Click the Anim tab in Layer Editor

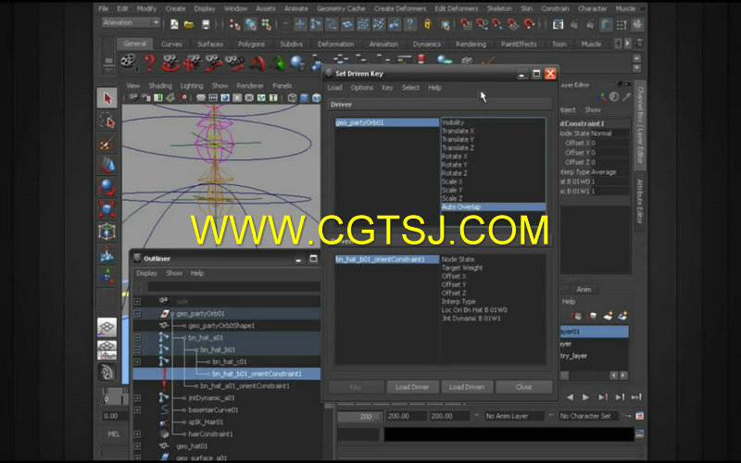click(584, 289)
